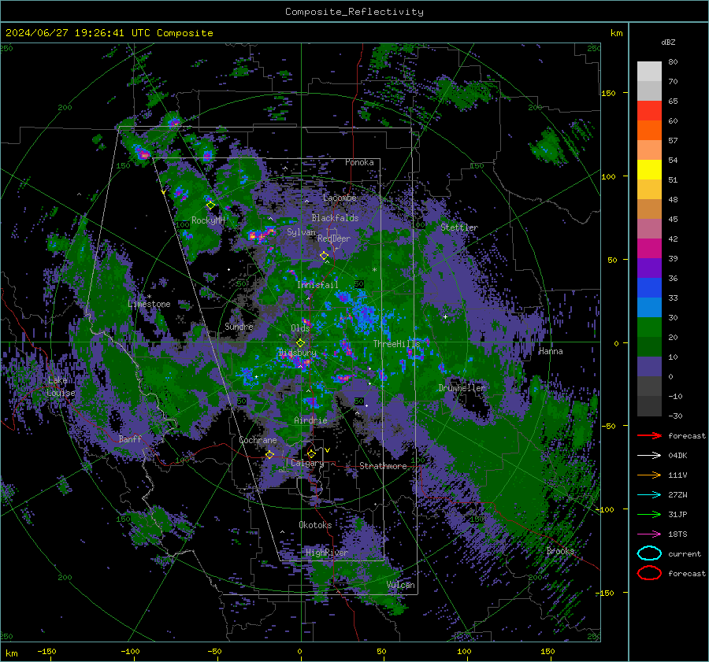Click the -150 tick on bottom km axis
709x662 pixels.
point(46,651)
